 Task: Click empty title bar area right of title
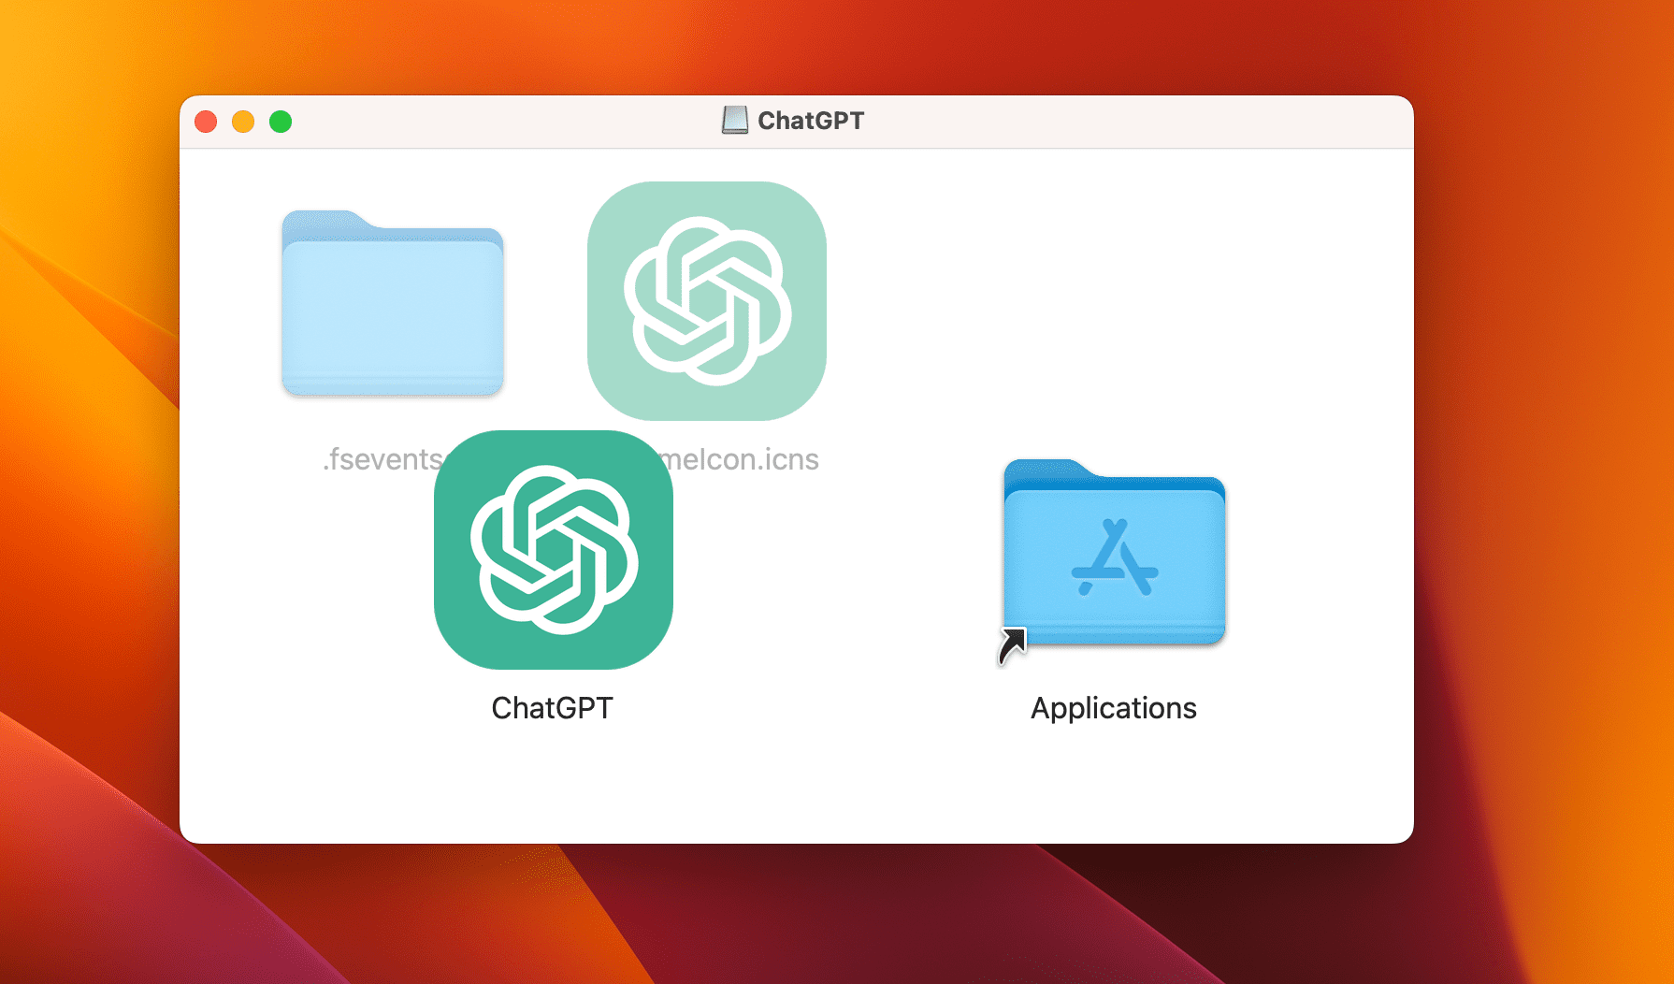[1122, 122]
